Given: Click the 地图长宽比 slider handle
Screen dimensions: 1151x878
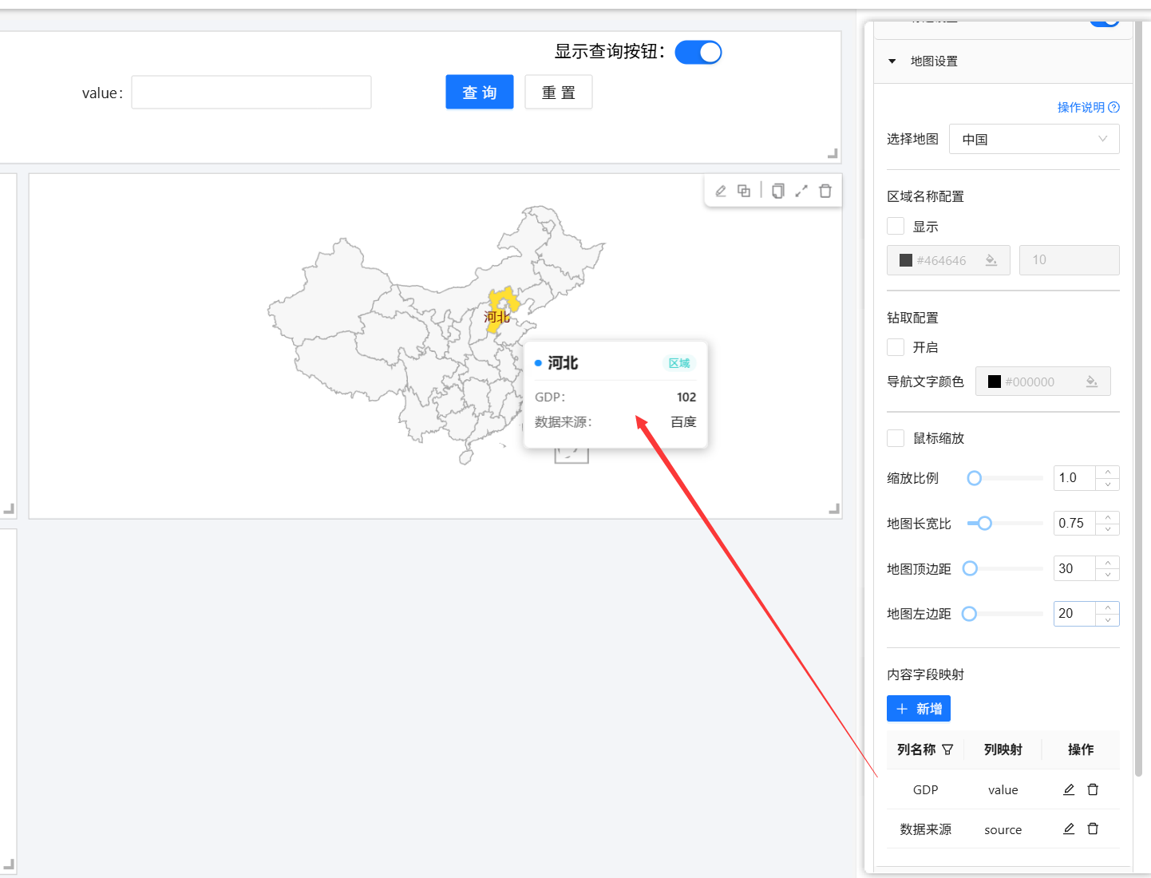Looking at the screenshot, I should (985, 524).
